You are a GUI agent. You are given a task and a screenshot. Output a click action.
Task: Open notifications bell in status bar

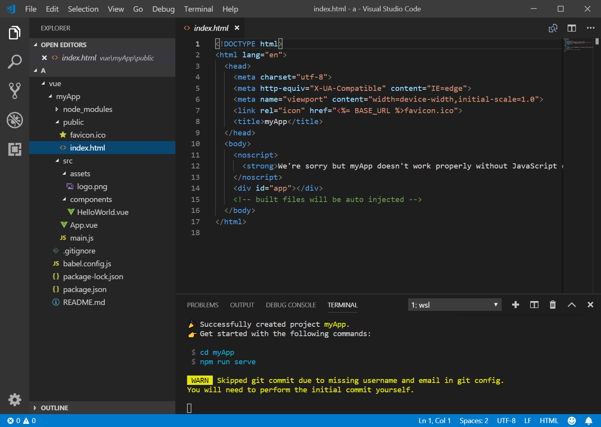pos(589,421)
